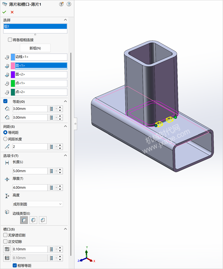Click the instance count icon
223x269 pixels.
(x=7, y=147)
